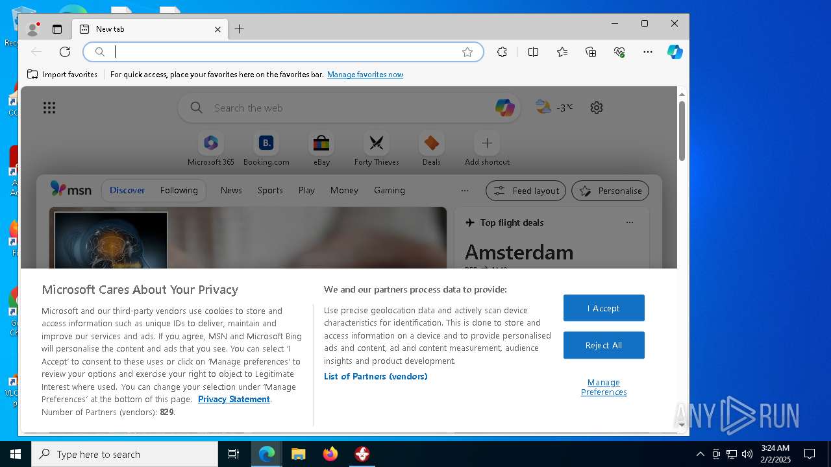Toggle Split screen view
This screenshot has height=467, width=831.
(533, 52)
